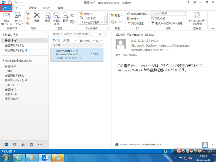This screenshot has height=162, width=216.
Task: Open the アドレス帳
Action: coord(158,18)
